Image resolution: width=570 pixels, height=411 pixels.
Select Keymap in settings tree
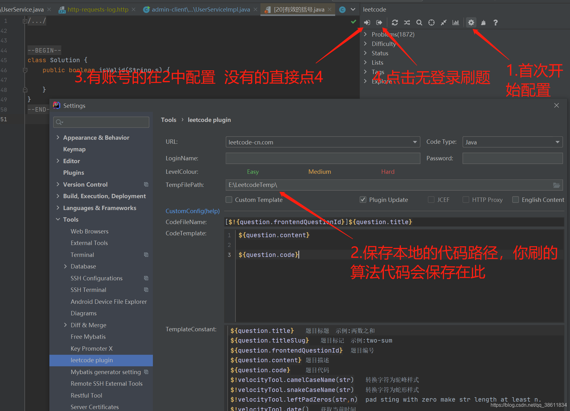tap(74, 149)
